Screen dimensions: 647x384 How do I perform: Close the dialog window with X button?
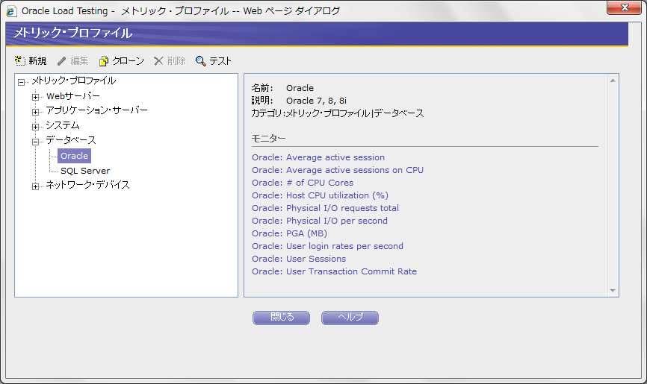pyautogui.click(x=625, y=7)
